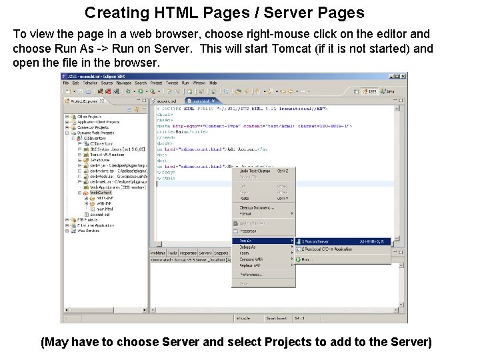Open the Properties view tab
The width and height of the screenshot is (480, 360).
(x=187, y=253)
